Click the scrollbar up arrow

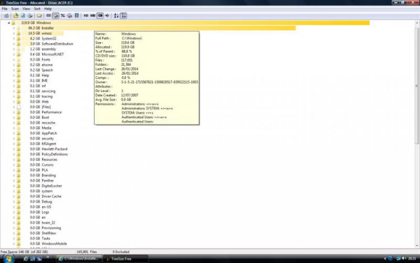pyautogui.click(x=417, y=24)
